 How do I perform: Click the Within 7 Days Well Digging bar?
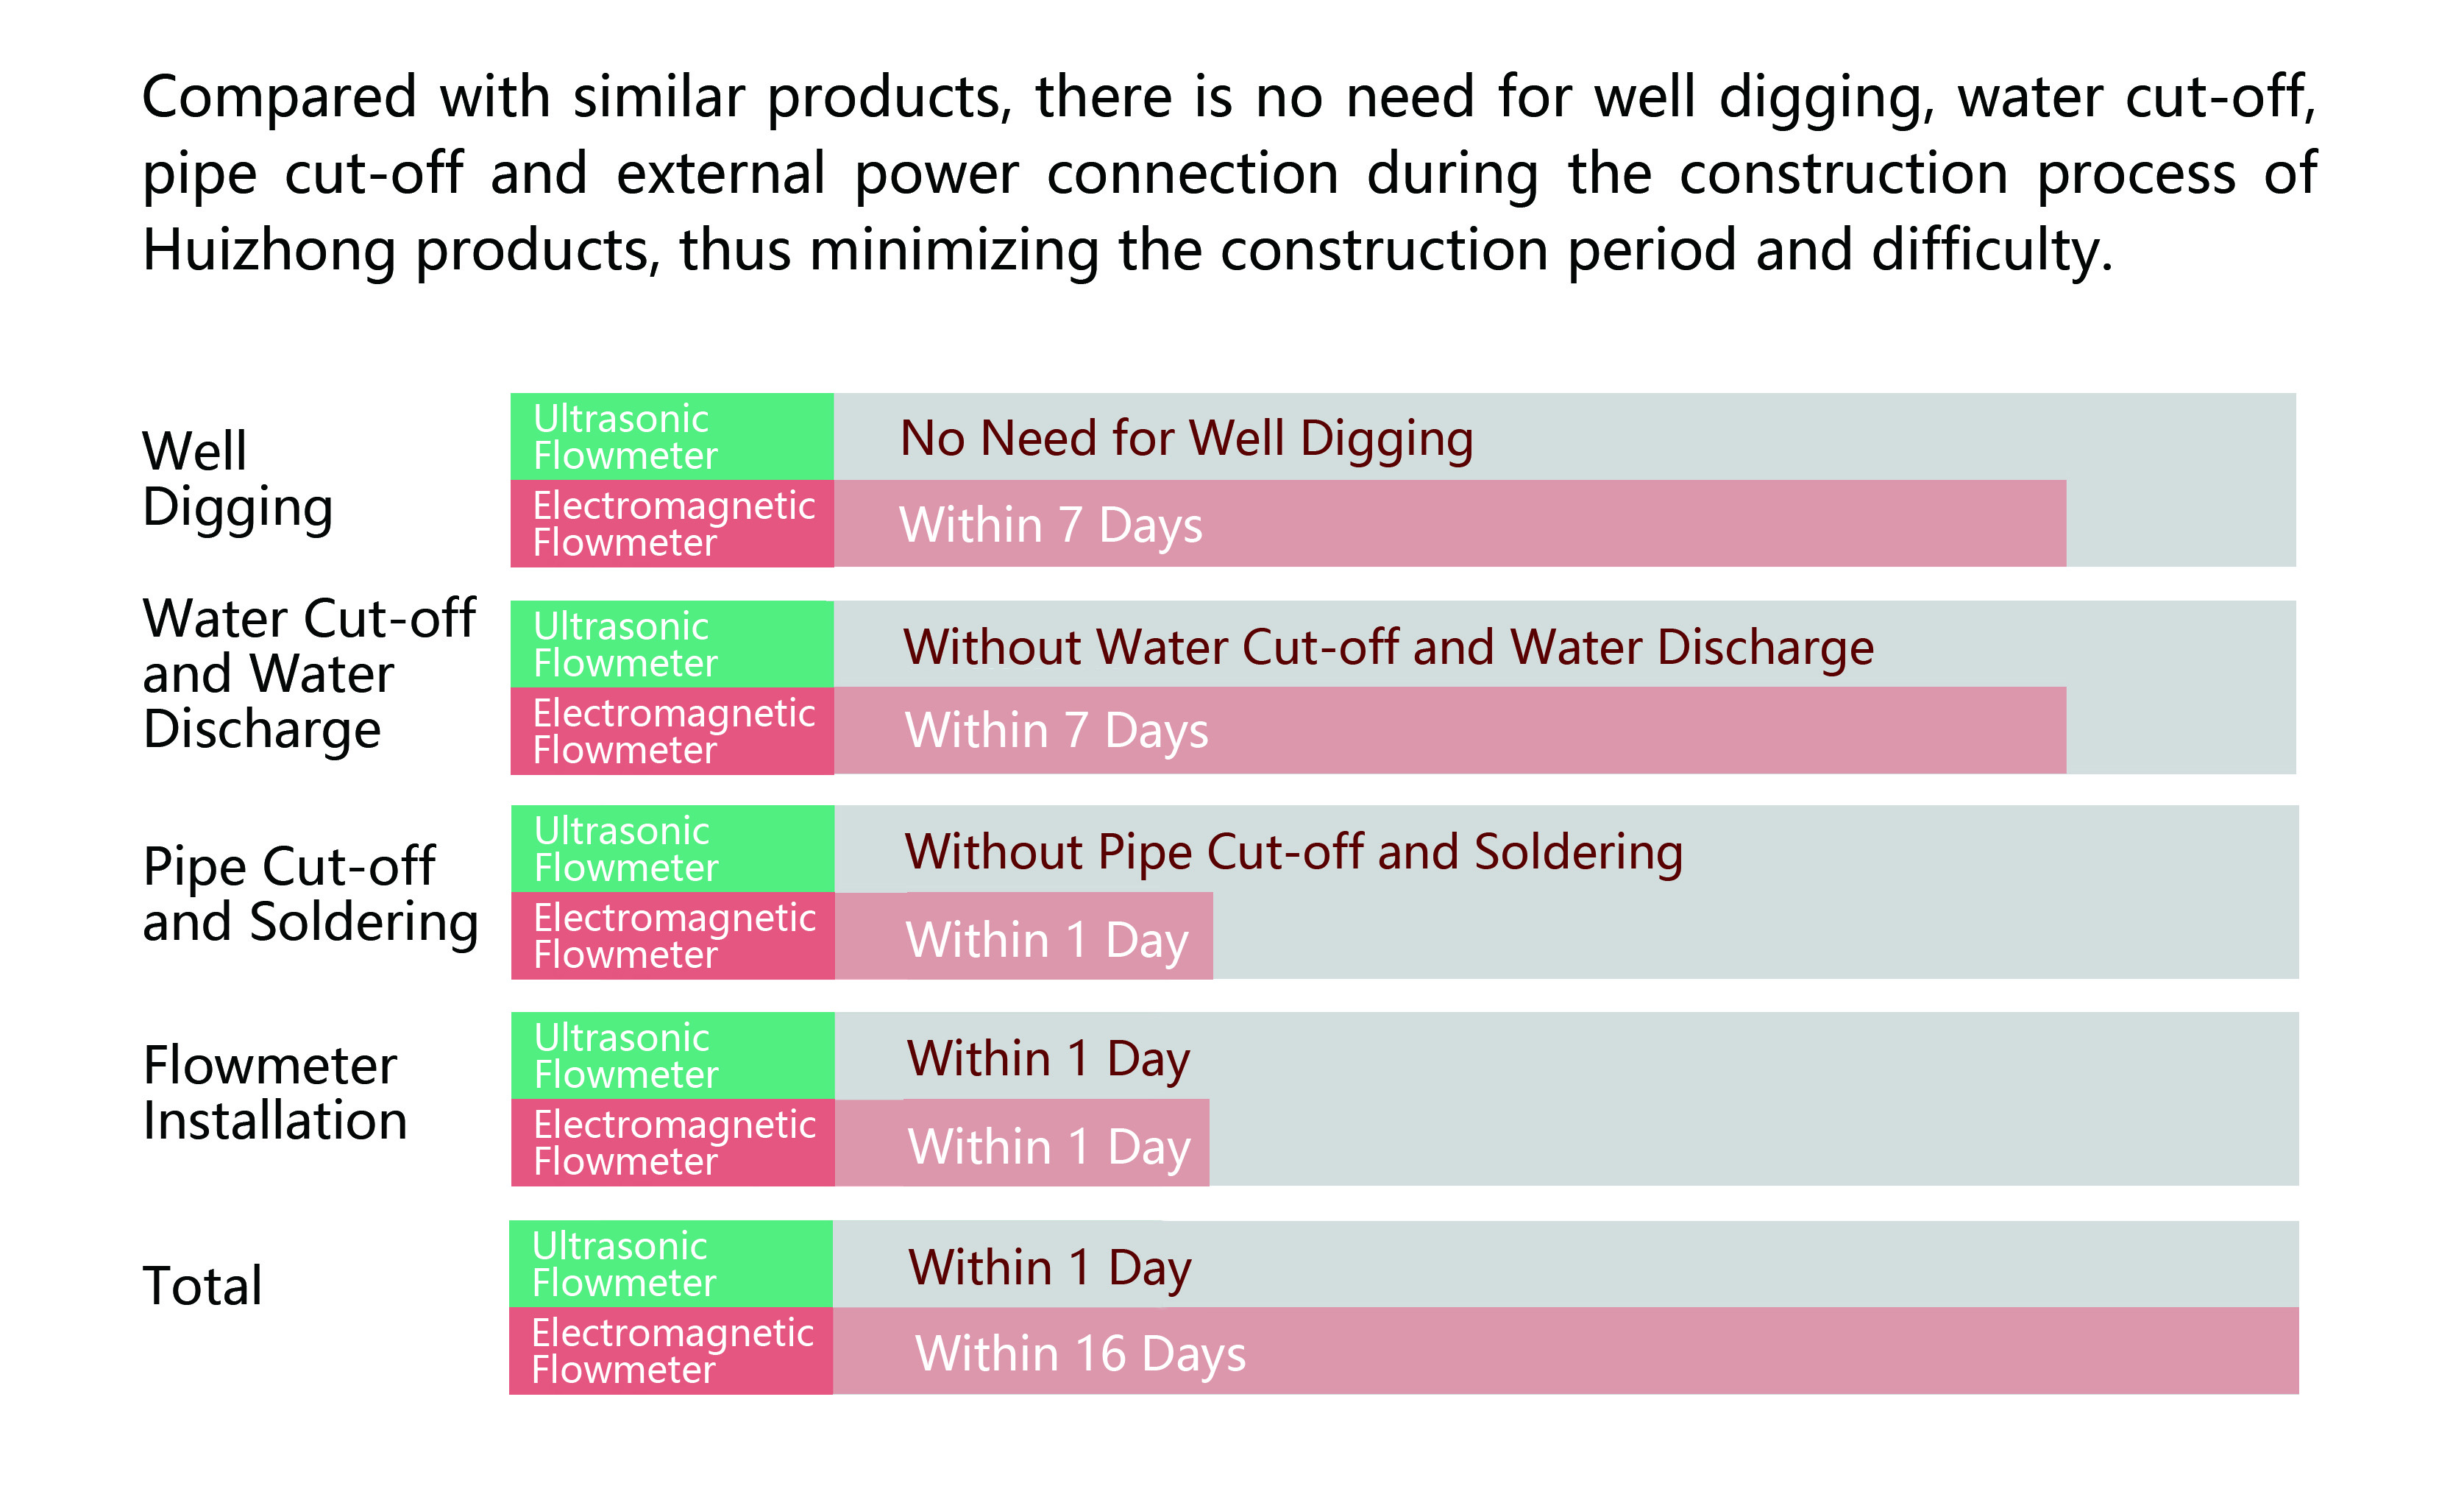coord(1450,523)
